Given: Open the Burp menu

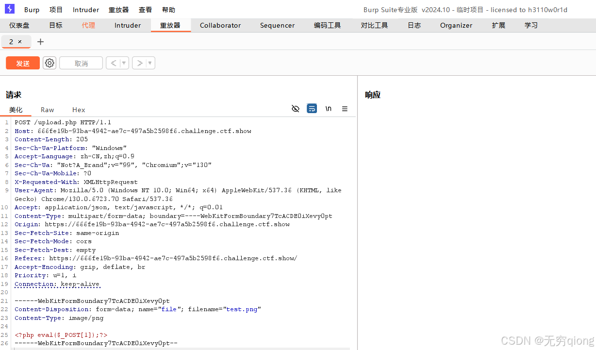Looking at the screenshot, I should click(x=32, y=10).
